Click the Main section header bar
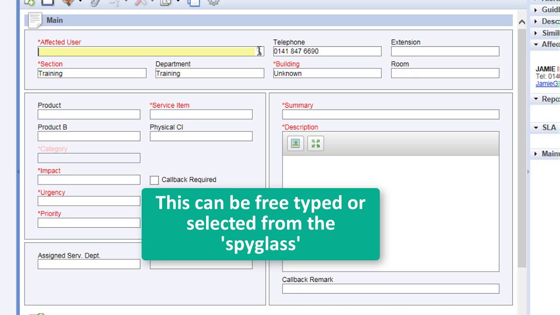 [x=268, y=20]
